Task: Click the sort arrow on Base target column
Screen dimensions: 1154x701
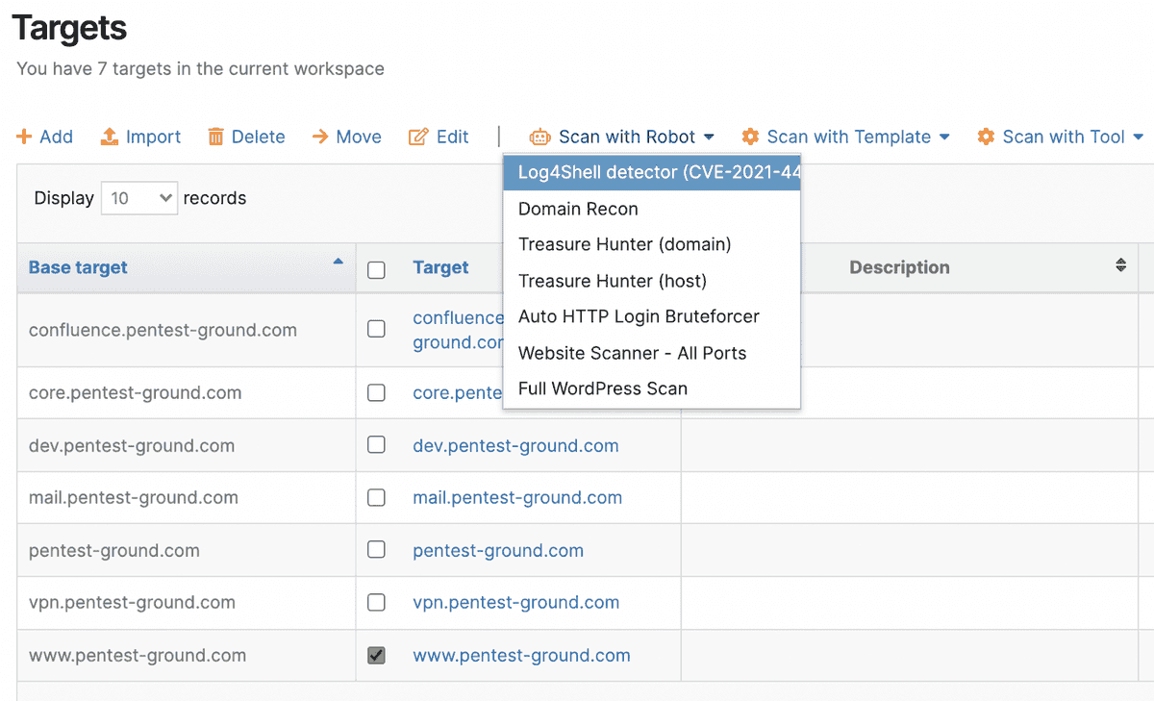Action: pyautogui.click(x=338, y=261)
